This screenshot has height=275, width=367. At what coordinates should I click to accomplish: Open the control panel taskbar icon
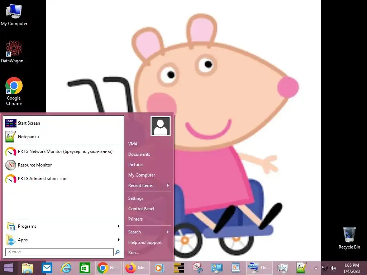click(216, 268)
